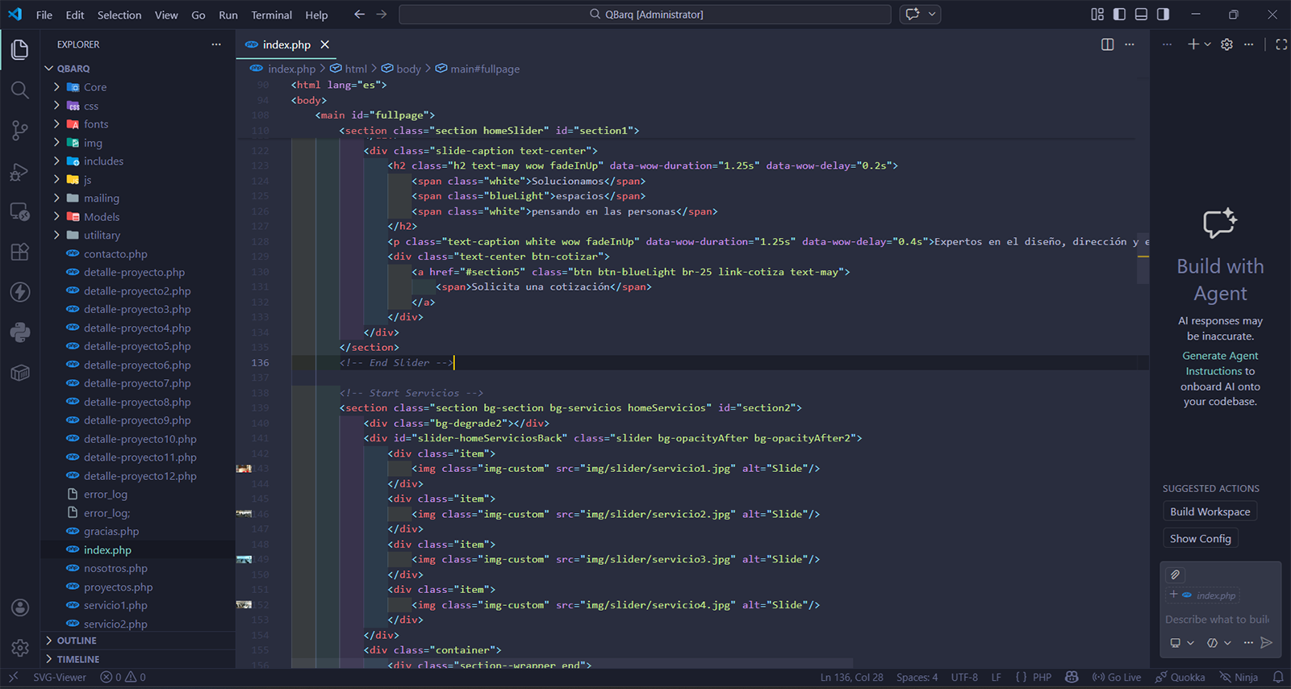Click the Build Workspace button
This screenshot has height=689, width=1291.
pyautogui.click(x=1210, y=512)
